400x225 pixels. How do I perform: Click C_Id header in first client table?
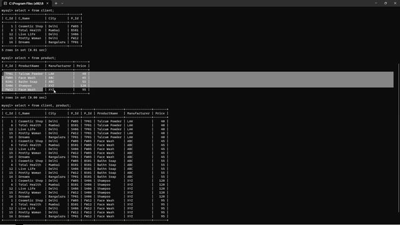(9, 18)
